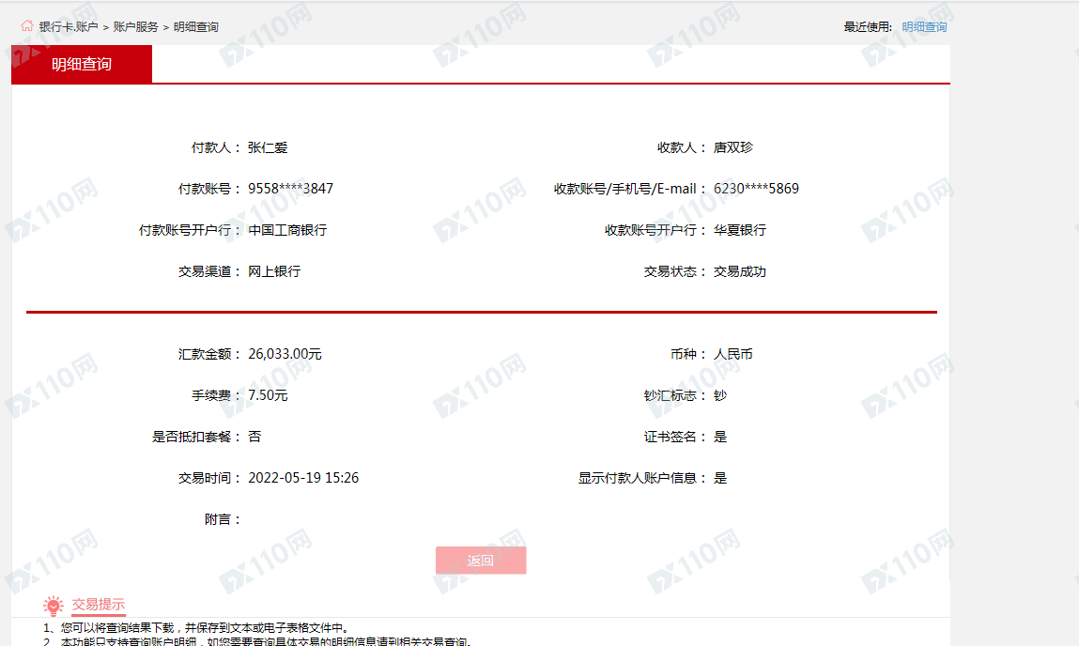The width and height of the screenshot is (1079, 646).
Task: Click the remittance amount 26,033.00元
Action: [x=285, y=354]
